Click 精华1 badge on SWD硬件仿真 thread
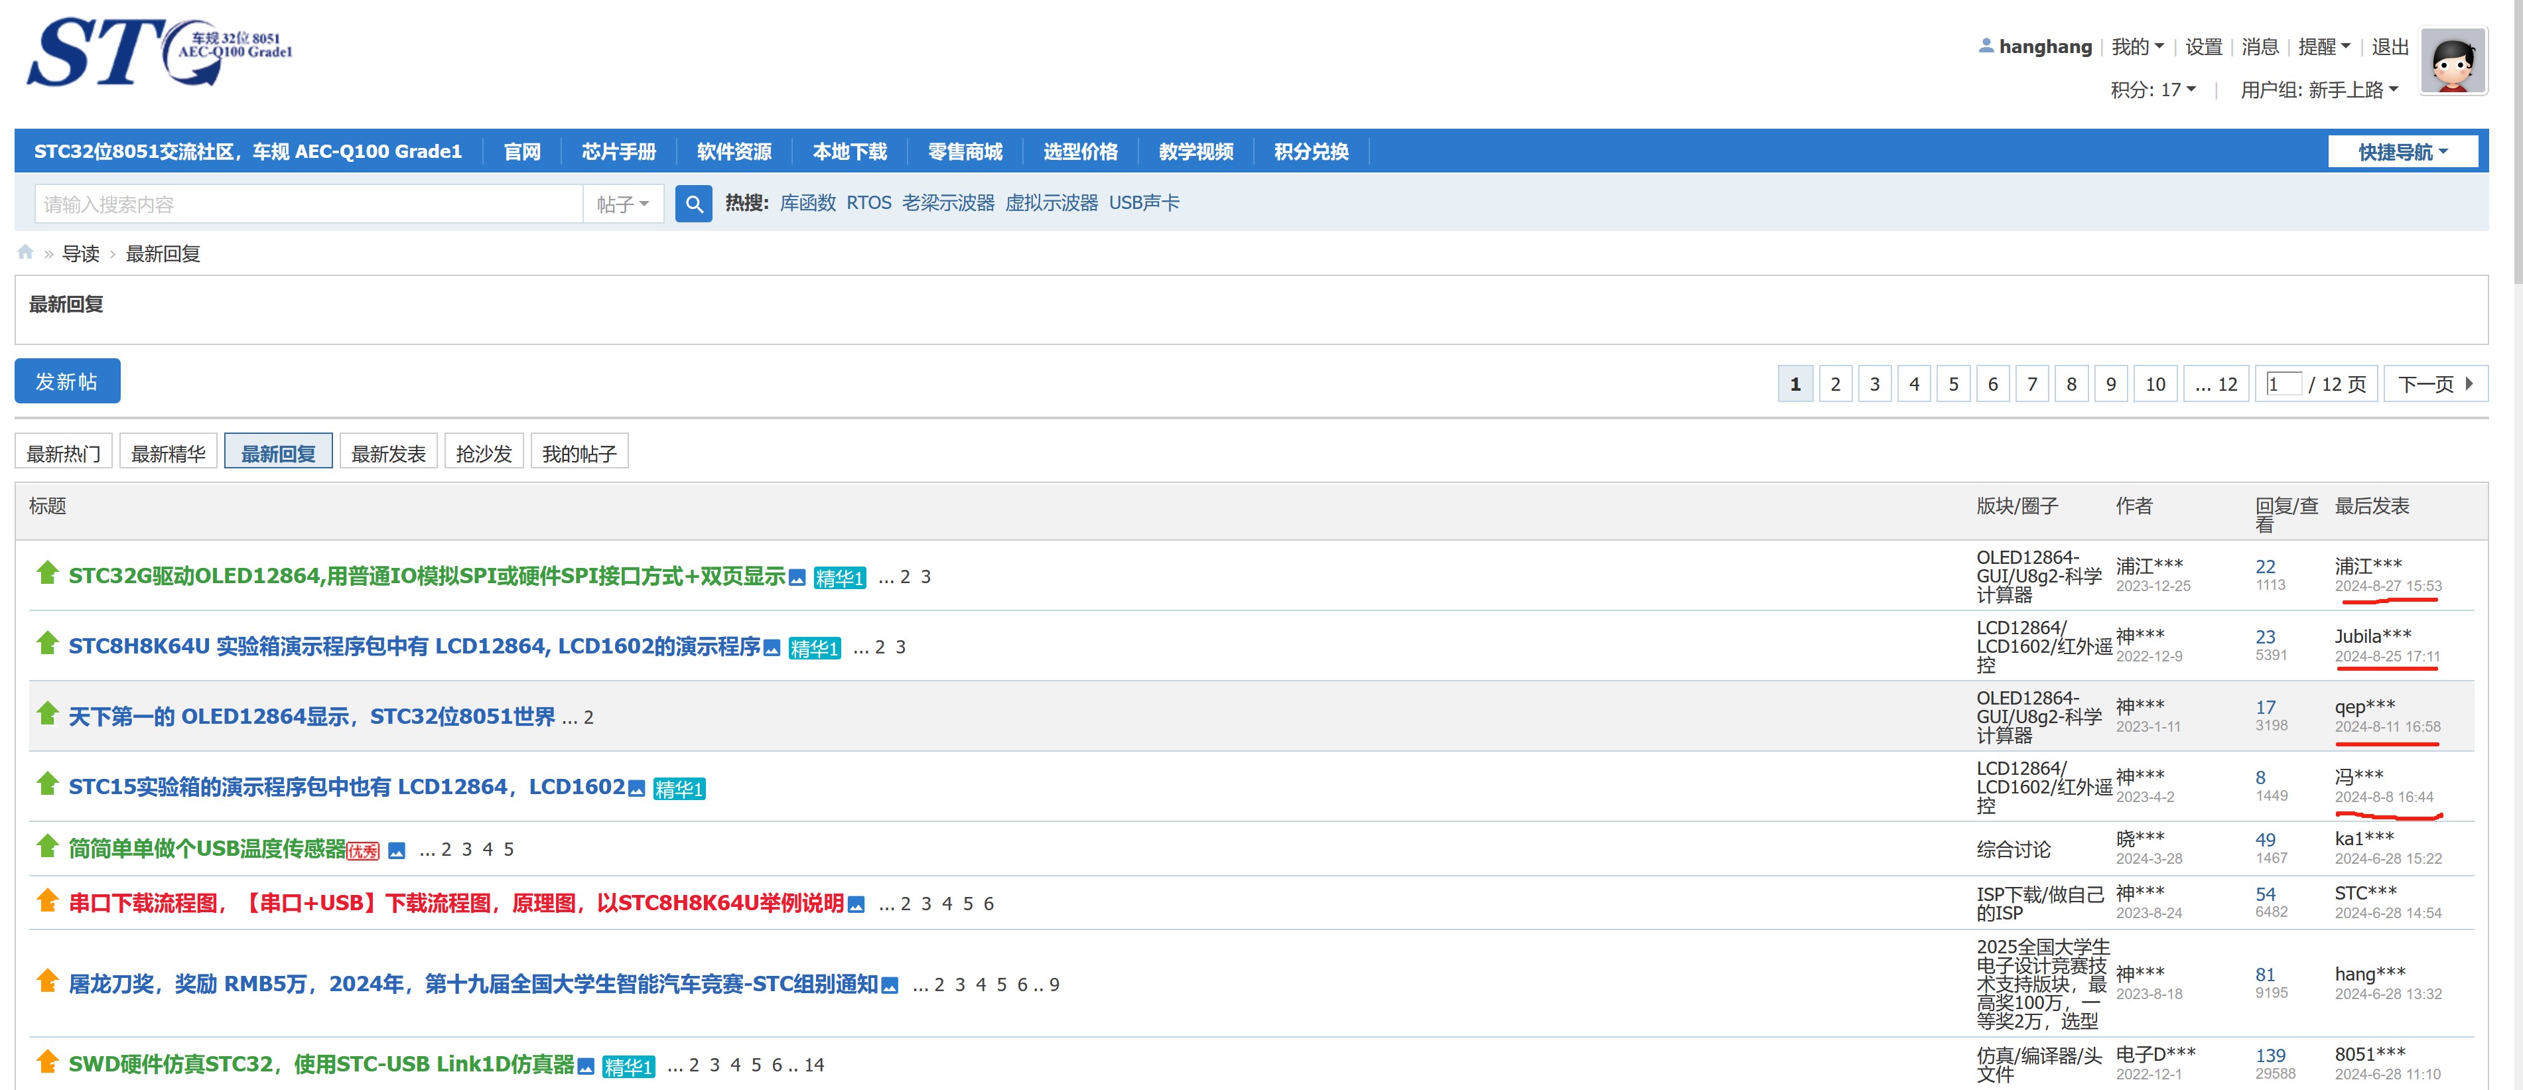Viewport: 2523px width, 1090px height. tap(628, 1067)
